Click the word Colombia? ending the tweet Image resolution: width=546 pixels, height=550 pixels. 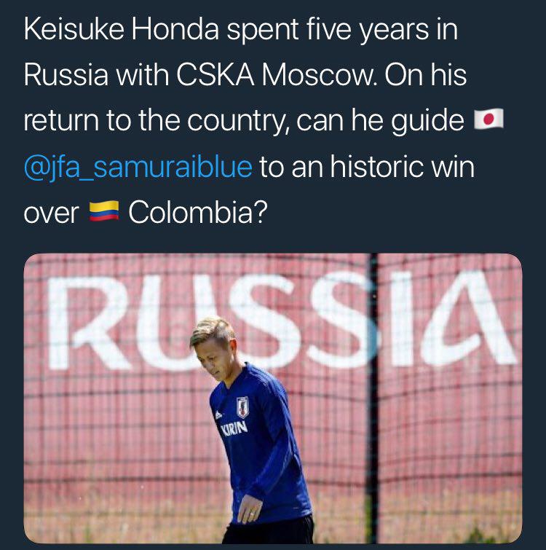click(197, 214)
